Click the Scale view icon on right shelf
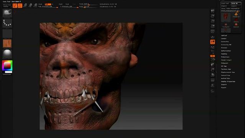Image resolution: width=245 pixels, height=138 pixels. click(x=212, y=70)
